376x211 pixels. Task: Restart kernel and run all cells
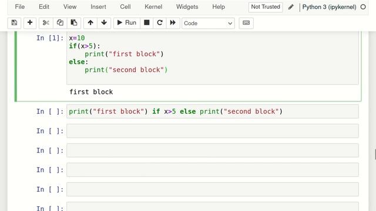click(x=173, y=23)
